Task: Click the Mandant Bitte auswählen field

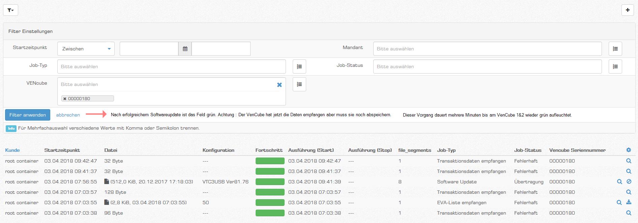Action: 487,49
